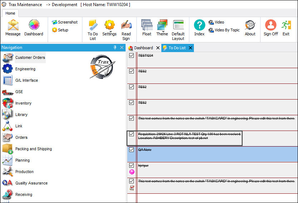The image size is (298, 203).
Task: Select the Home ribbon tab
Action: pyautogui.click(x=10, y=13)
